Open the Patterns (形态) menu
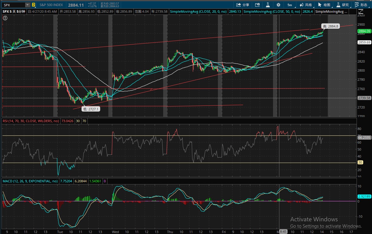The image size is (372, 234). pyautogui.click(x=361, y=5)
